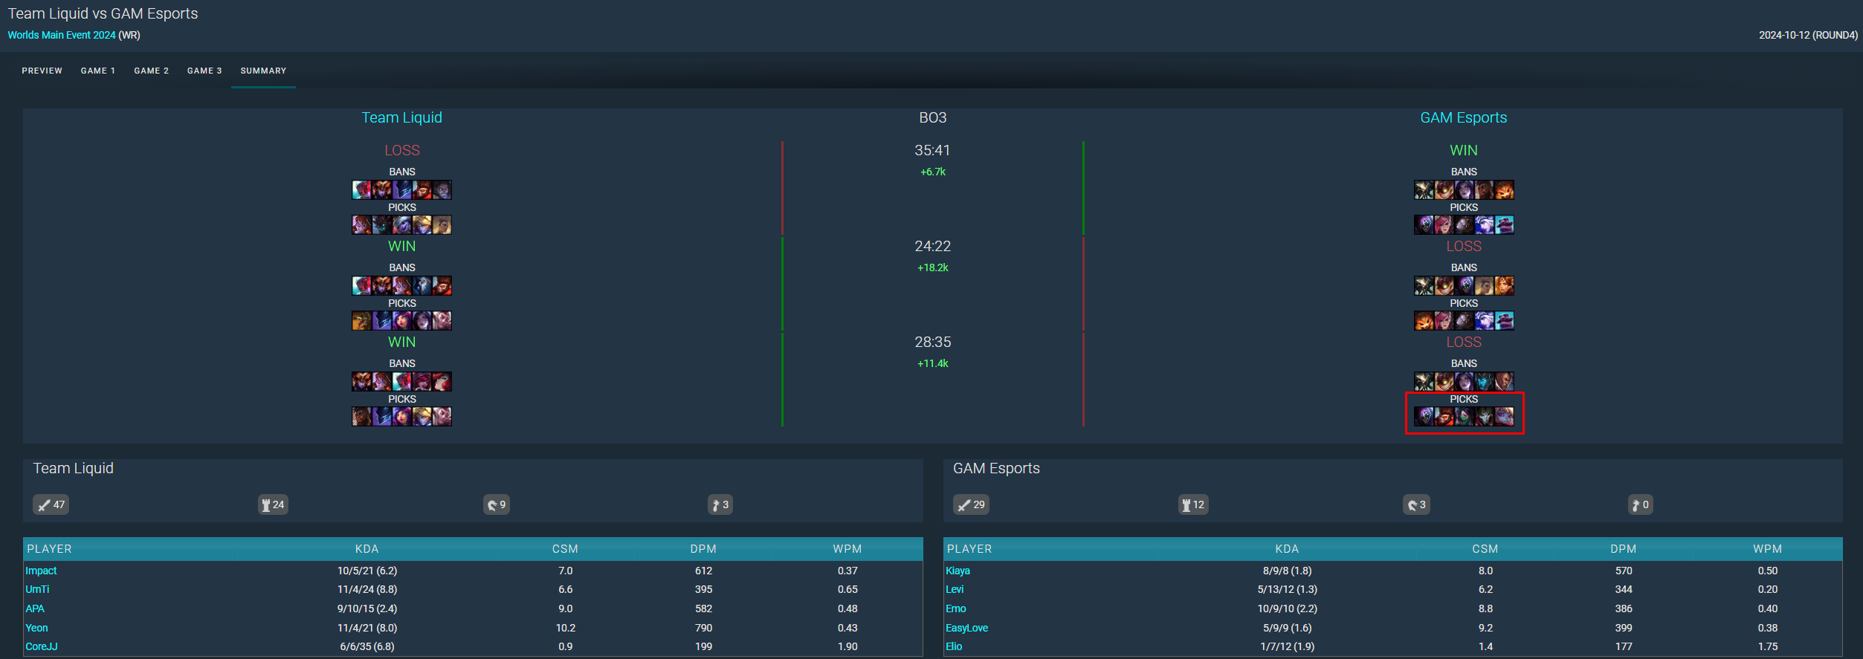
Task: Click the Gnar ban icon in GAM Esports' 35:41 game
Action: point(1505,190)
